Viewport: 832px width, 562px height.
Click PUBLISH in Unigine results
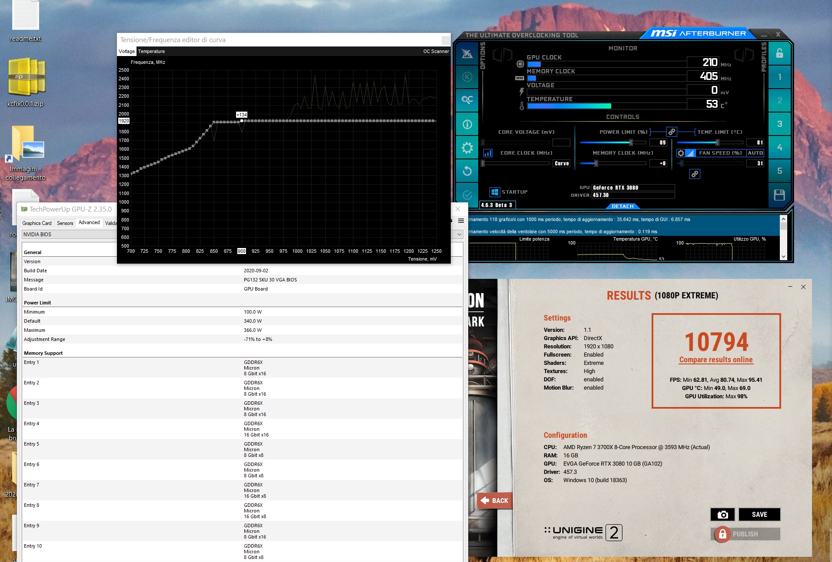[745, 534]
